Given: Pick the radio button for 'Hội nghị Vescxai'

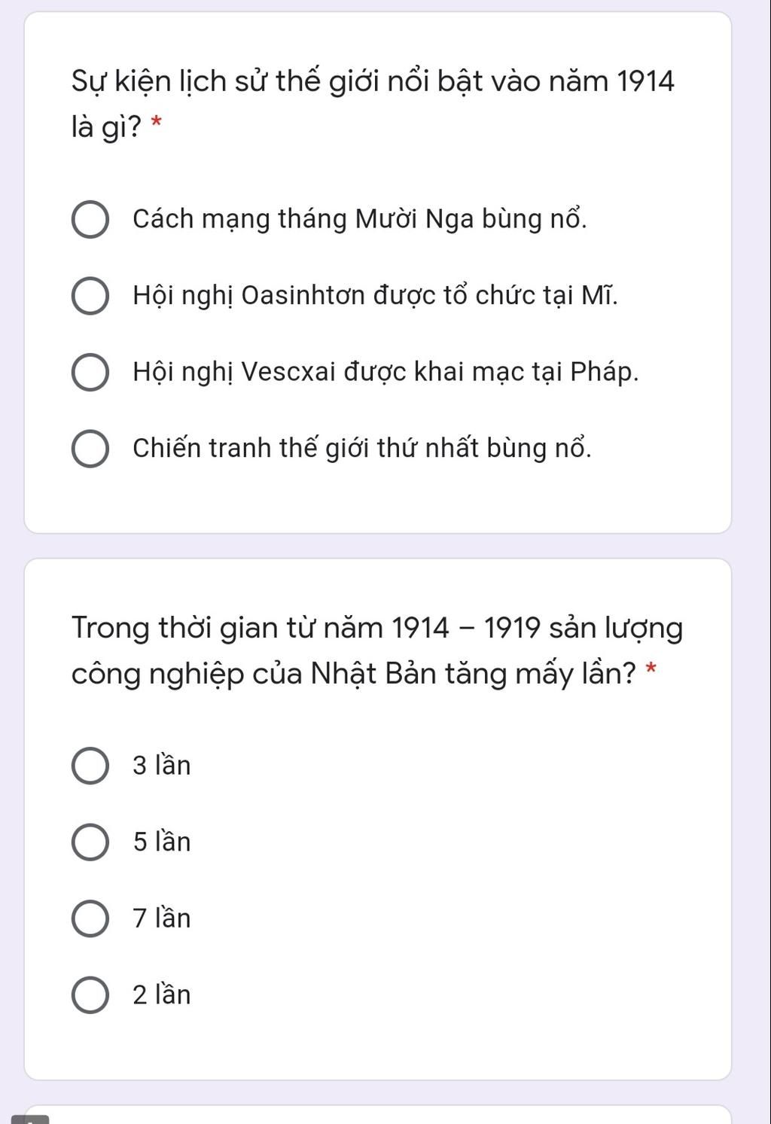Looking at the screenshot, I should click(x=90, y=373).
